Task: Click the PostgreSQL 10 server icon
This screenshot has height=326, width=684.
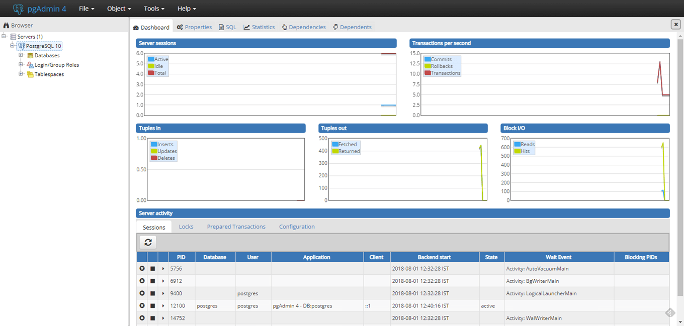Action: click(x=22, y=46)
